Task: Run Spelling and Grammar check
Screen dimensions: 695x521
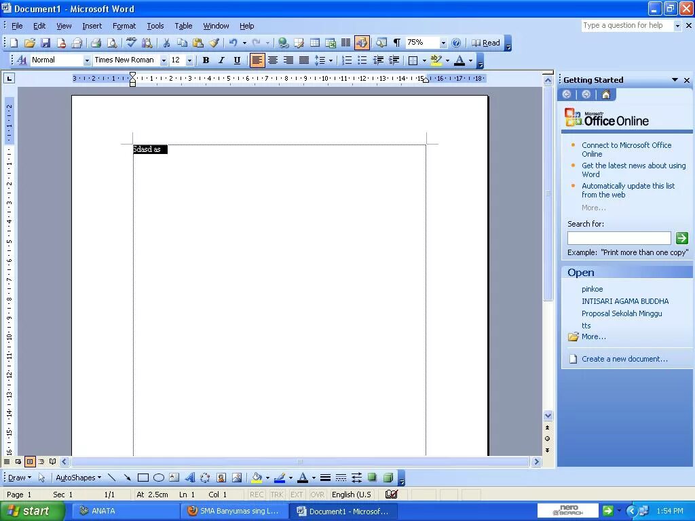Action: coord(131,43)
